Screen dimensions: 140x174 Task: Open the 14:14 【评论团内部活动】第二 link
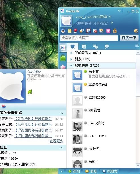33,136
